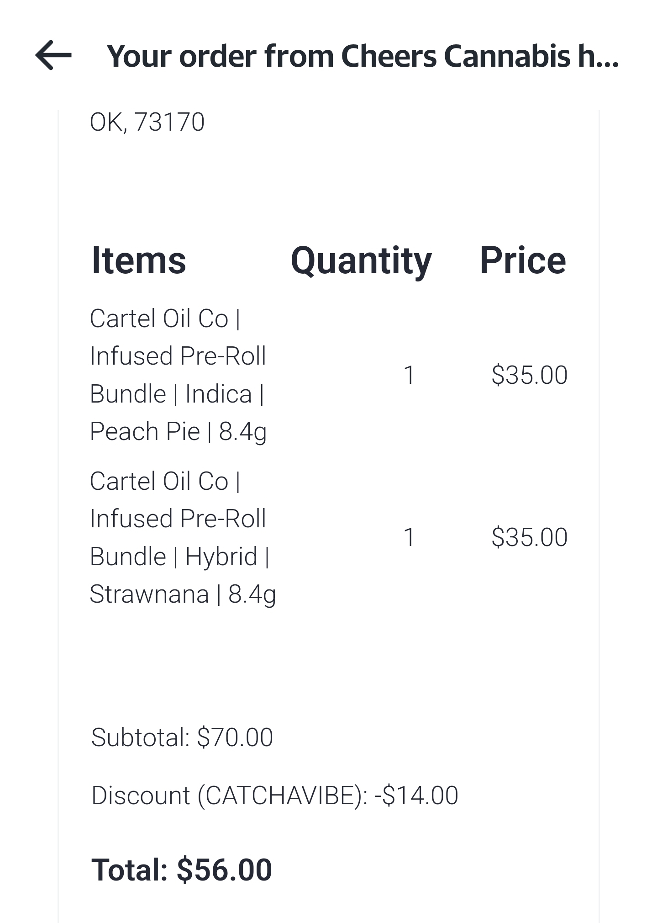The height and width of the screenshot is (923, 657).
Task: Select quantity 1 of the Peach Pie bundle
Action: (409, 375)
